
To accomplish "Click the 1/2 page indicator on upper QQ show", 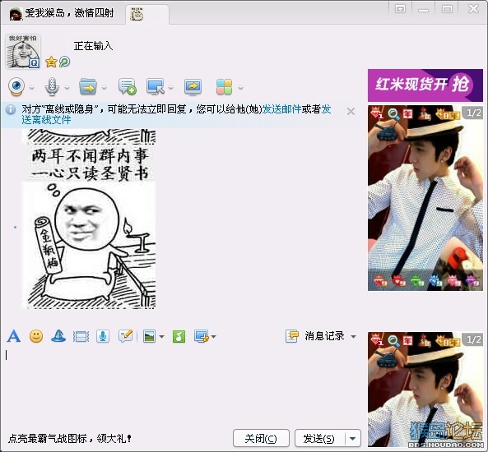I will [x=473, y=113].
